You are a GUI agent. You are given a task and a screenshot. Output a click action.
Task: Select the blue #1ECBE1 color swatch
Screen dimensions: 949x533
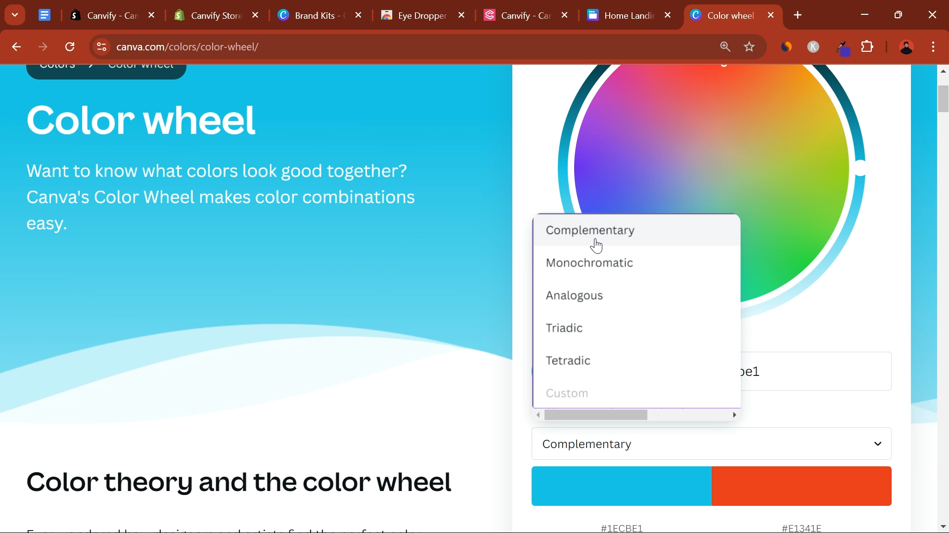click(x=622, y=486)
